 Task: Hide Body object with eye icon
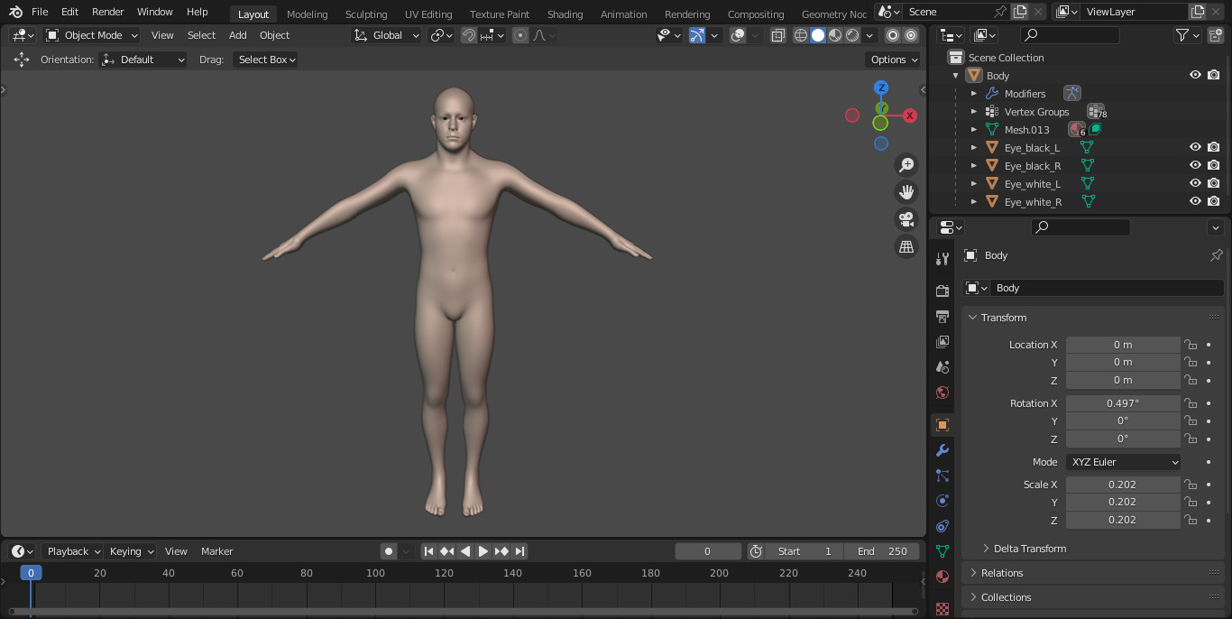1195,75
